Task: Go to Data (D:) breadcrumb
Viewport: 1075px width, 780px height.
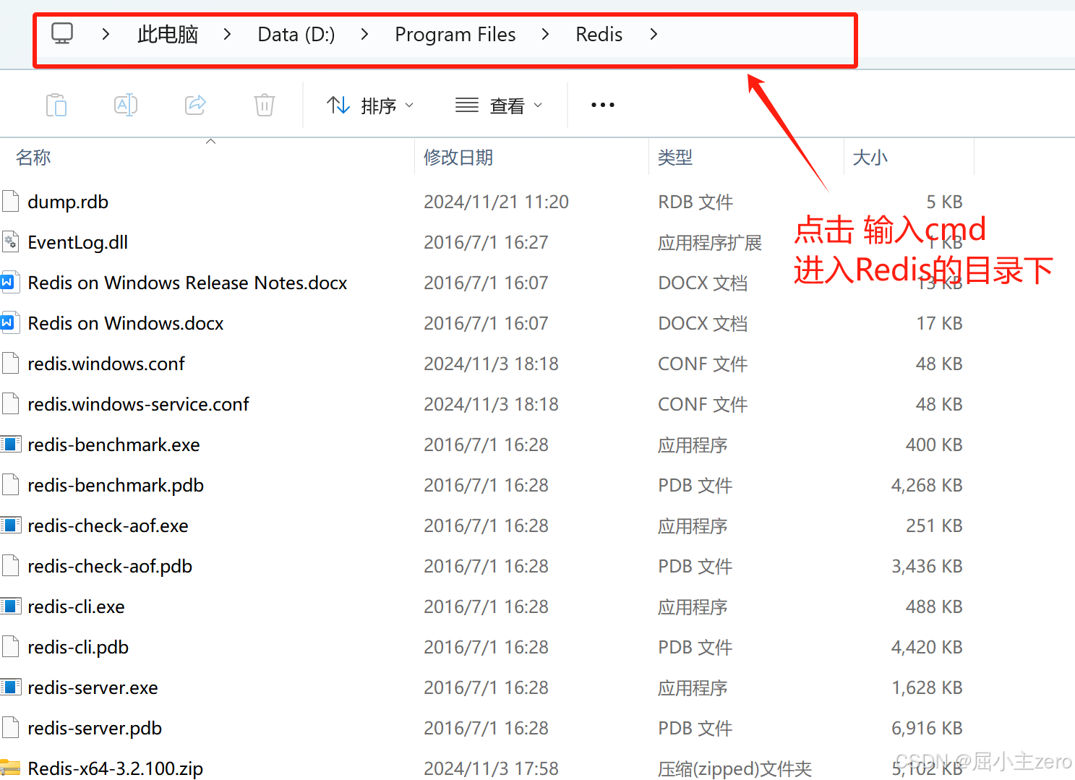Action: point(296,34)
